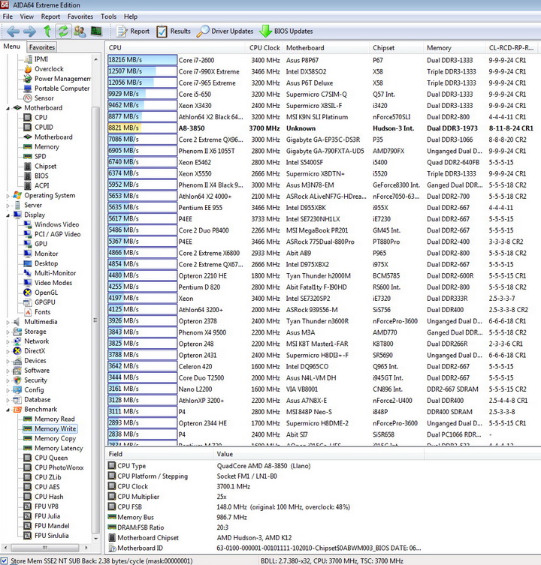Open Fonts tree item
541x565 pixels.
[x=42, y=312]
